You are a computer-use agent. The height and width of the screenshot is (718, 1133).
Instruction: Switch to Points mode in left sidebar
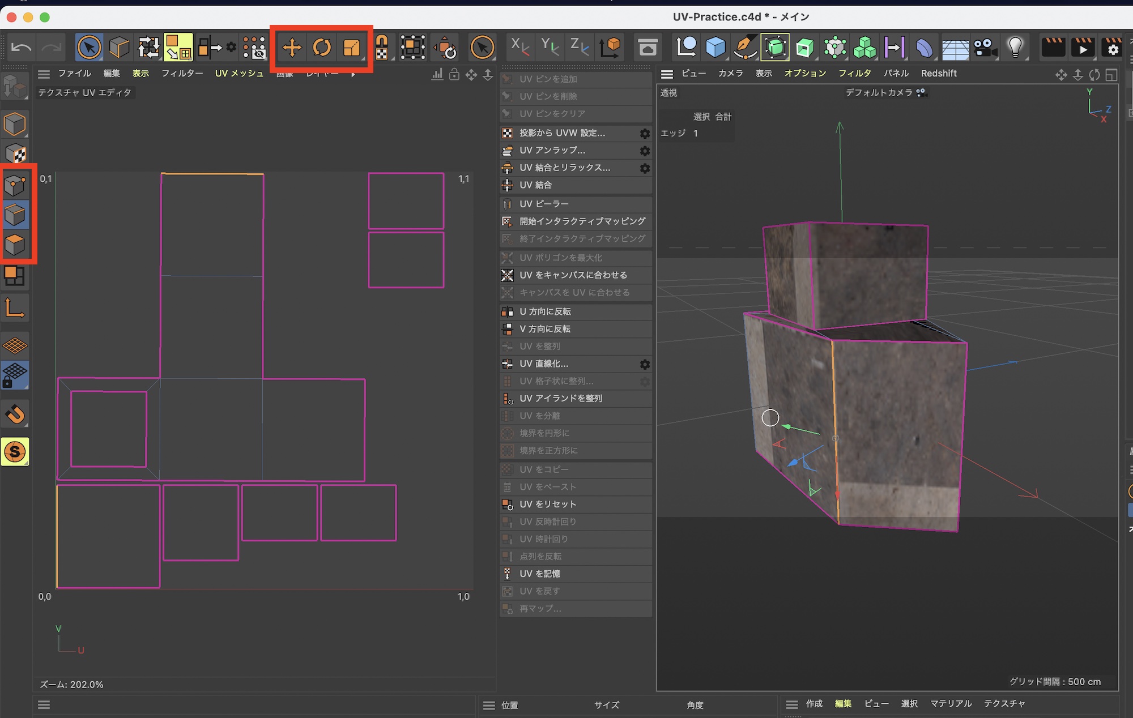click(x=15, y=185)
